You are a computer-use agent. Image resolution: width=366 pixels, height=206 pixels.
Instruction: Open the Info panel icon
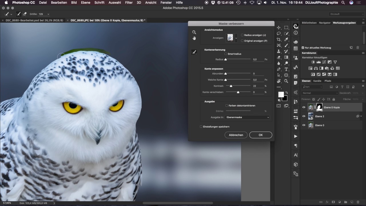click(296, 33)
